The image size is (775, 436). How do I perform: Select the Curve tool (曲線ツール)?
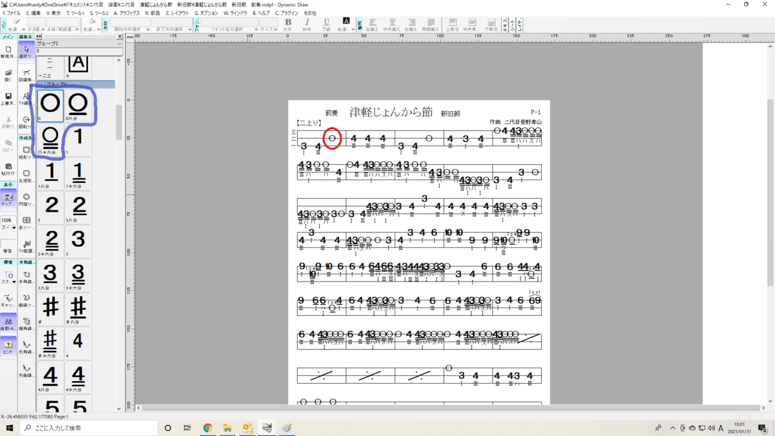(x=26, y=300)
